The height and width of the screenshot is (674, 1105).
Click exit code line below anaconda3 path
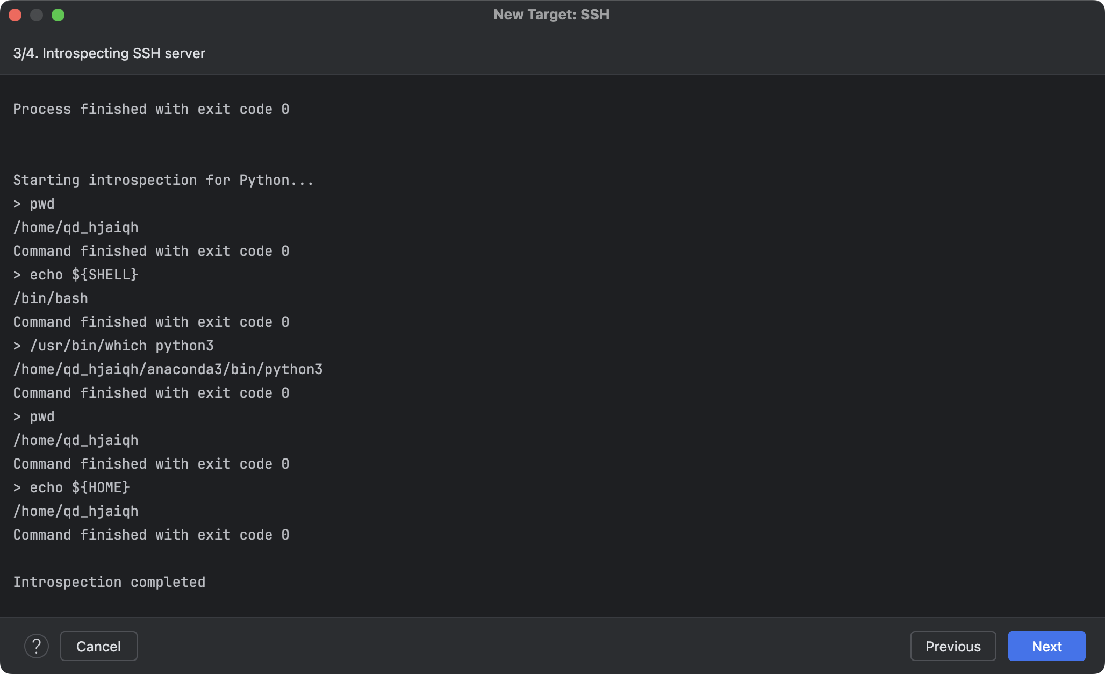pos(151,393)
